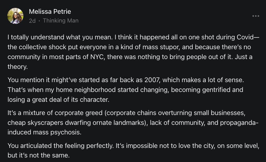Open Melissa Petrie's profile name link
Screen dimensions: 266x162
tap(50, 12)
